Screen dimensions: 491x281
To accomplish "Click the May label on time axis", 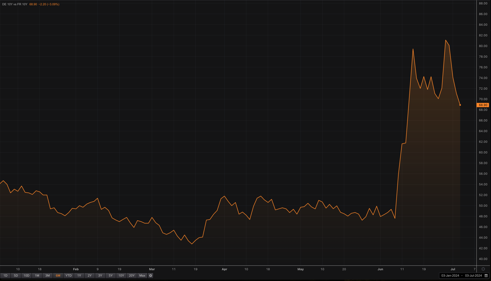I will [301, 269].
